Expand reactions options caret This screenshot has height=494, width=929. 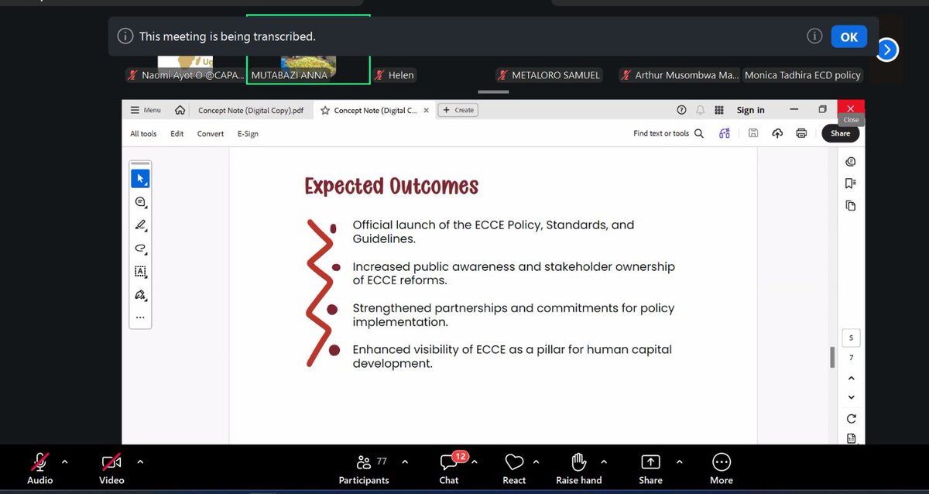pyautogui.click(x=536, y=462)
